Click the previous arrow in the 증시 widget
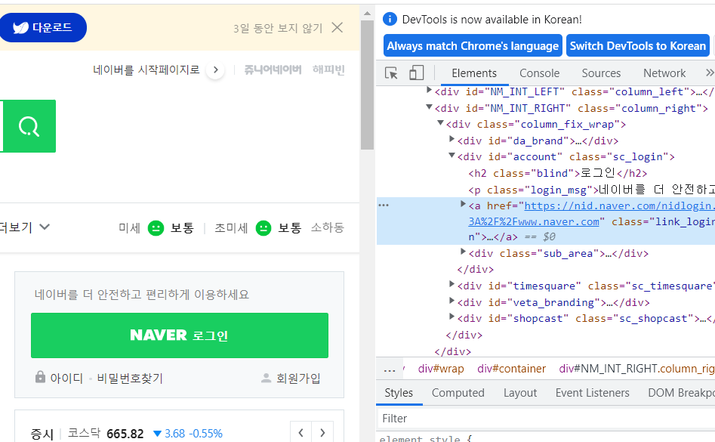Screen dimensions: 715x442 point(301,432)
